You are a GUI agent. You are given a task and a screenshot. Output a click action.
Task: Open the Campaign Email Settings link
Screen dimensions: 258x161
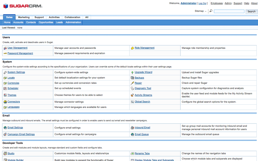tap(21, 134)
